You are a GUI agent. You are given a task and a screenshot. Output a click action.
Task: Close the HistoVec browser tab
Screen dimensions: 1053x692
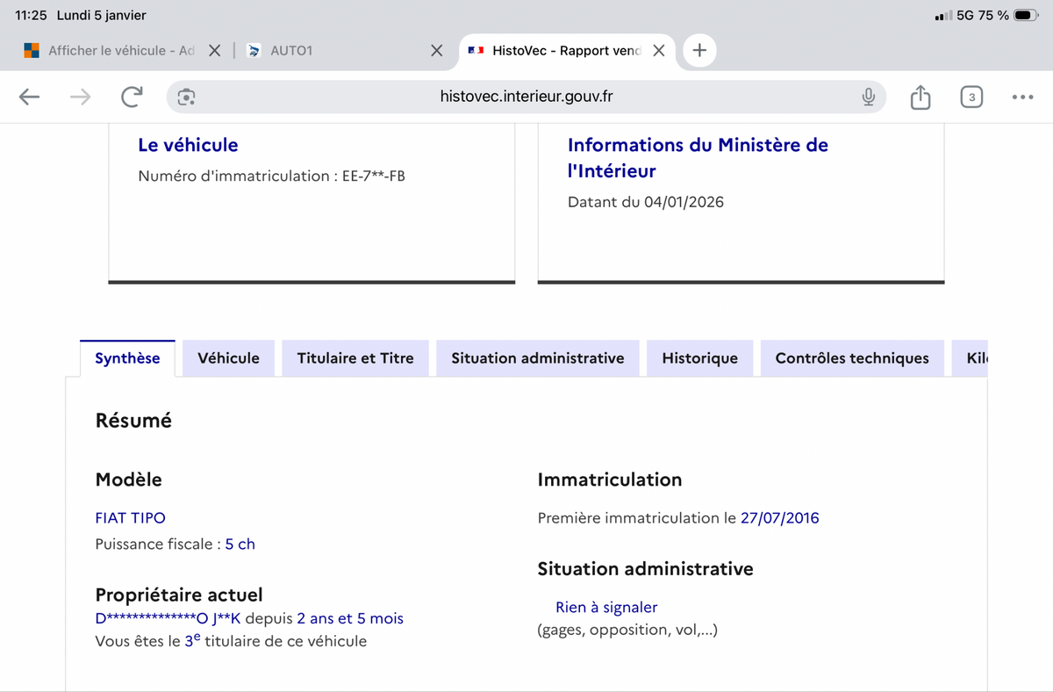tap(659, 51)
